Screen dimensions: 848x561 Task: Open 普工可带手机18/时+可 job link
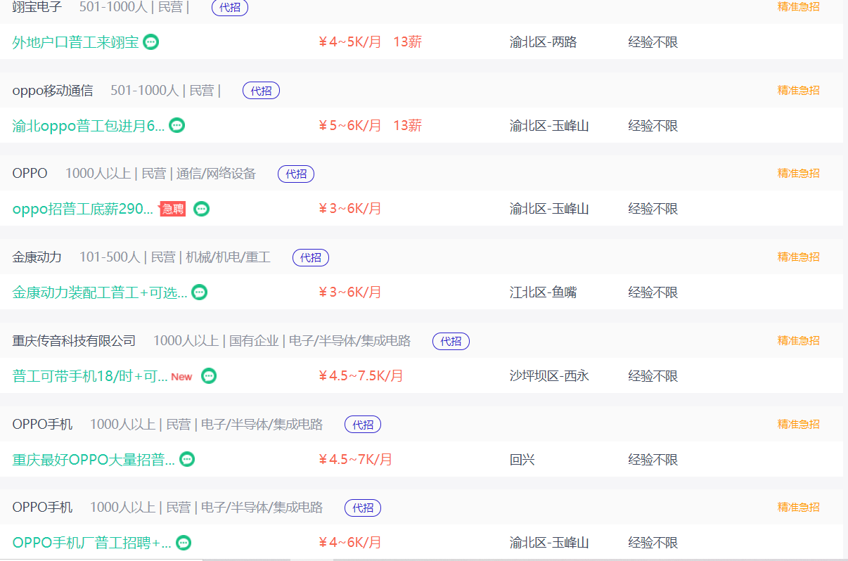tap(90, 375)
